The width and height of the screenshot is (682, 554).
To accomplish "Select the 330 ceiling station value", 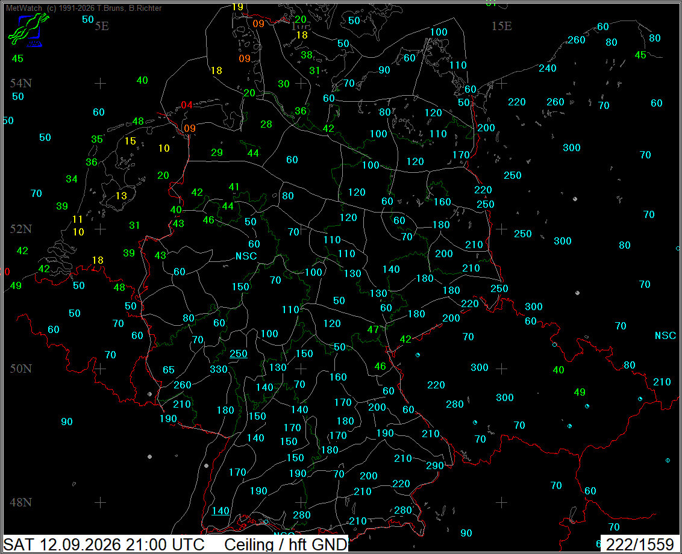I will coord(218,369).
